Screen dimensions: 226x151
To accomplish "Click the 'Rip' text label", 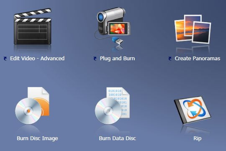I will [x=197, y=138].
